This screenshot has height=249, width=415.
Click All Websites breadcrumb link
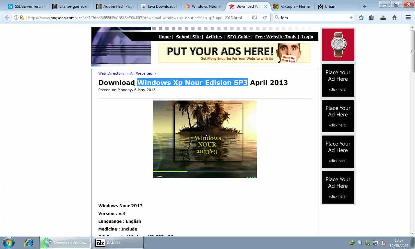click(x=141, y=73)
